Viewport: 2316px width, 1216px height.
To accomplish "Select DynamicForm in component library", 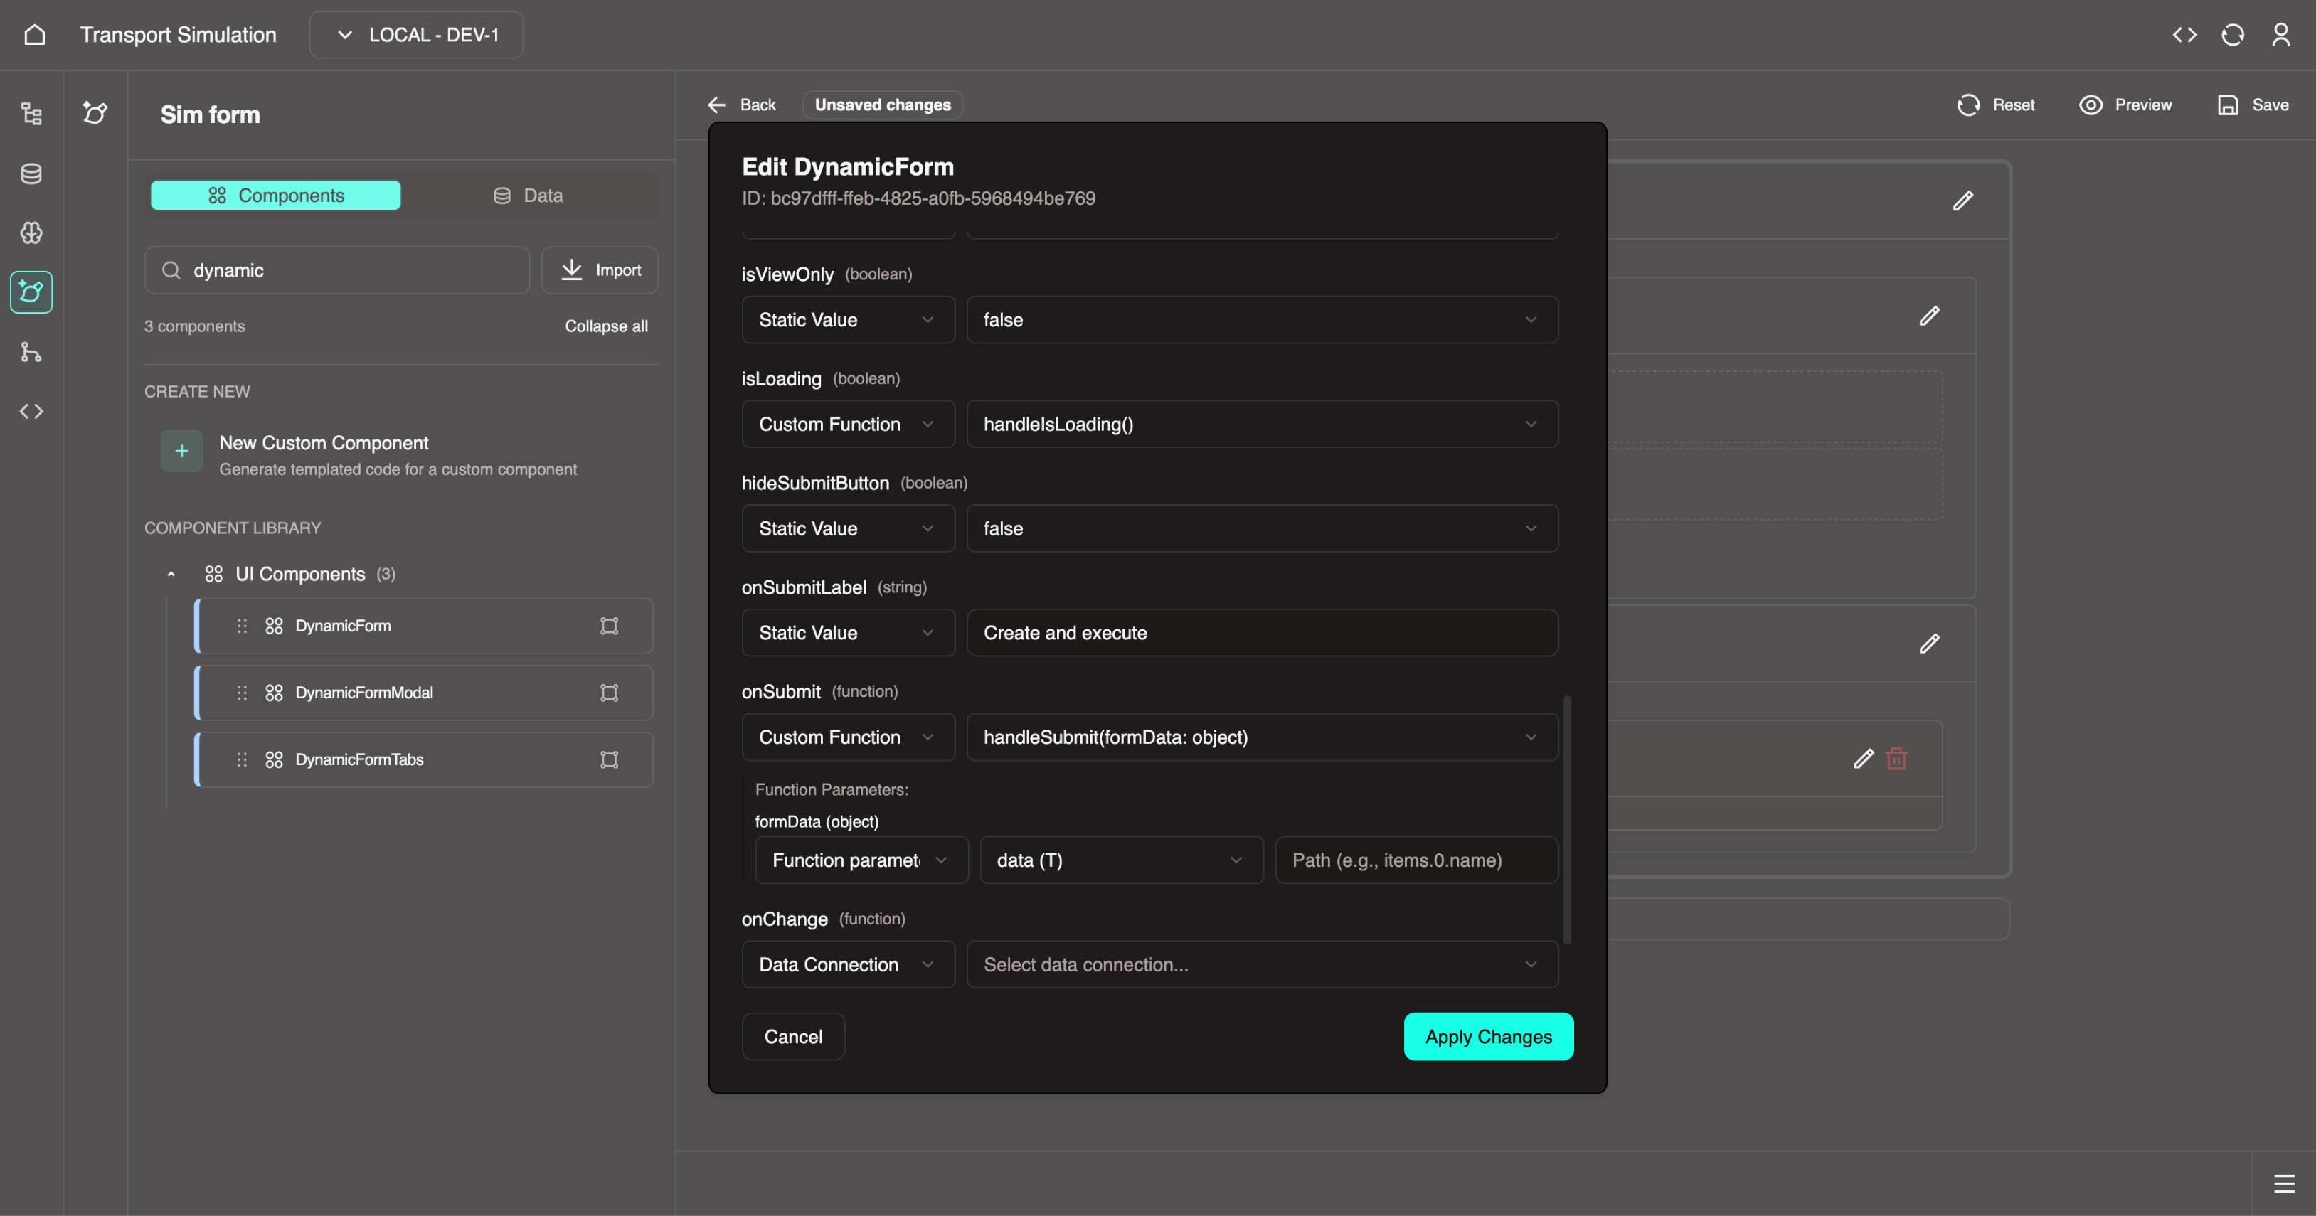I will point(423,626).
